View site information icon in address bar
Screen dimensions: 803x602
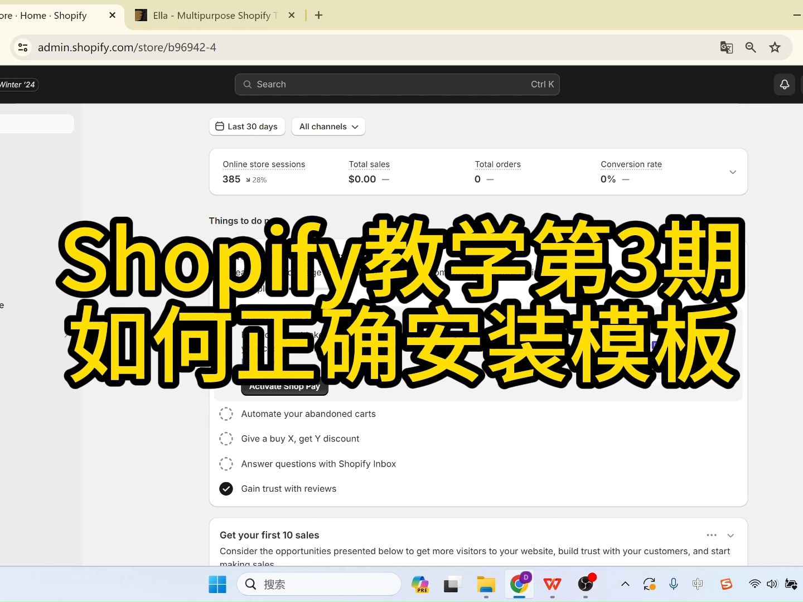point(23,47)
